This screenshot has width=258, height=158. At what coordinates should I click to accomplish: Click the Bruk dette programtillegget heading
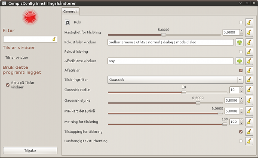[x=22, y=70]
